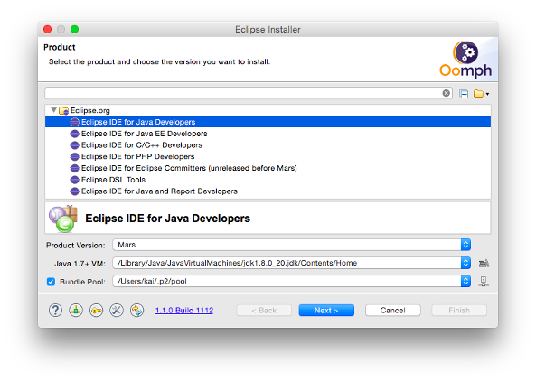Select Eclipse DSL Tools entry
This screenshot has width=536, height=382.
pos(113,180)
